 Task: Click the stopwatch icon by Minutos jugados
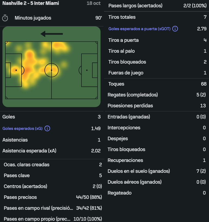(5, 18)
